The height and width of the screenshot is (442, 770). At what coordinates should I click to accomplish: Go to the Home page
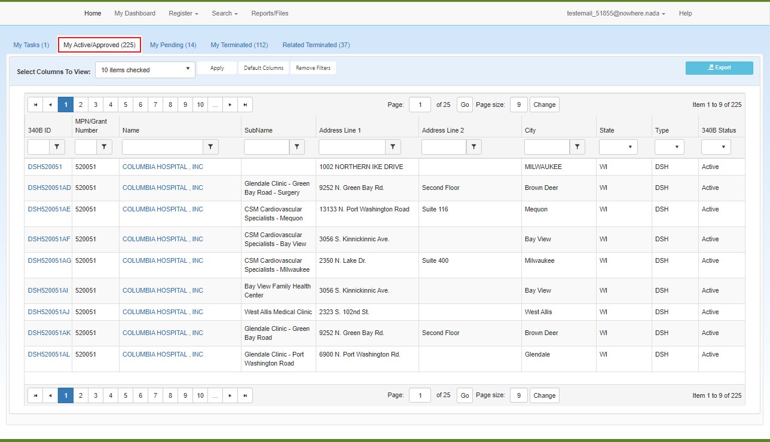click(x=93, y=13)
